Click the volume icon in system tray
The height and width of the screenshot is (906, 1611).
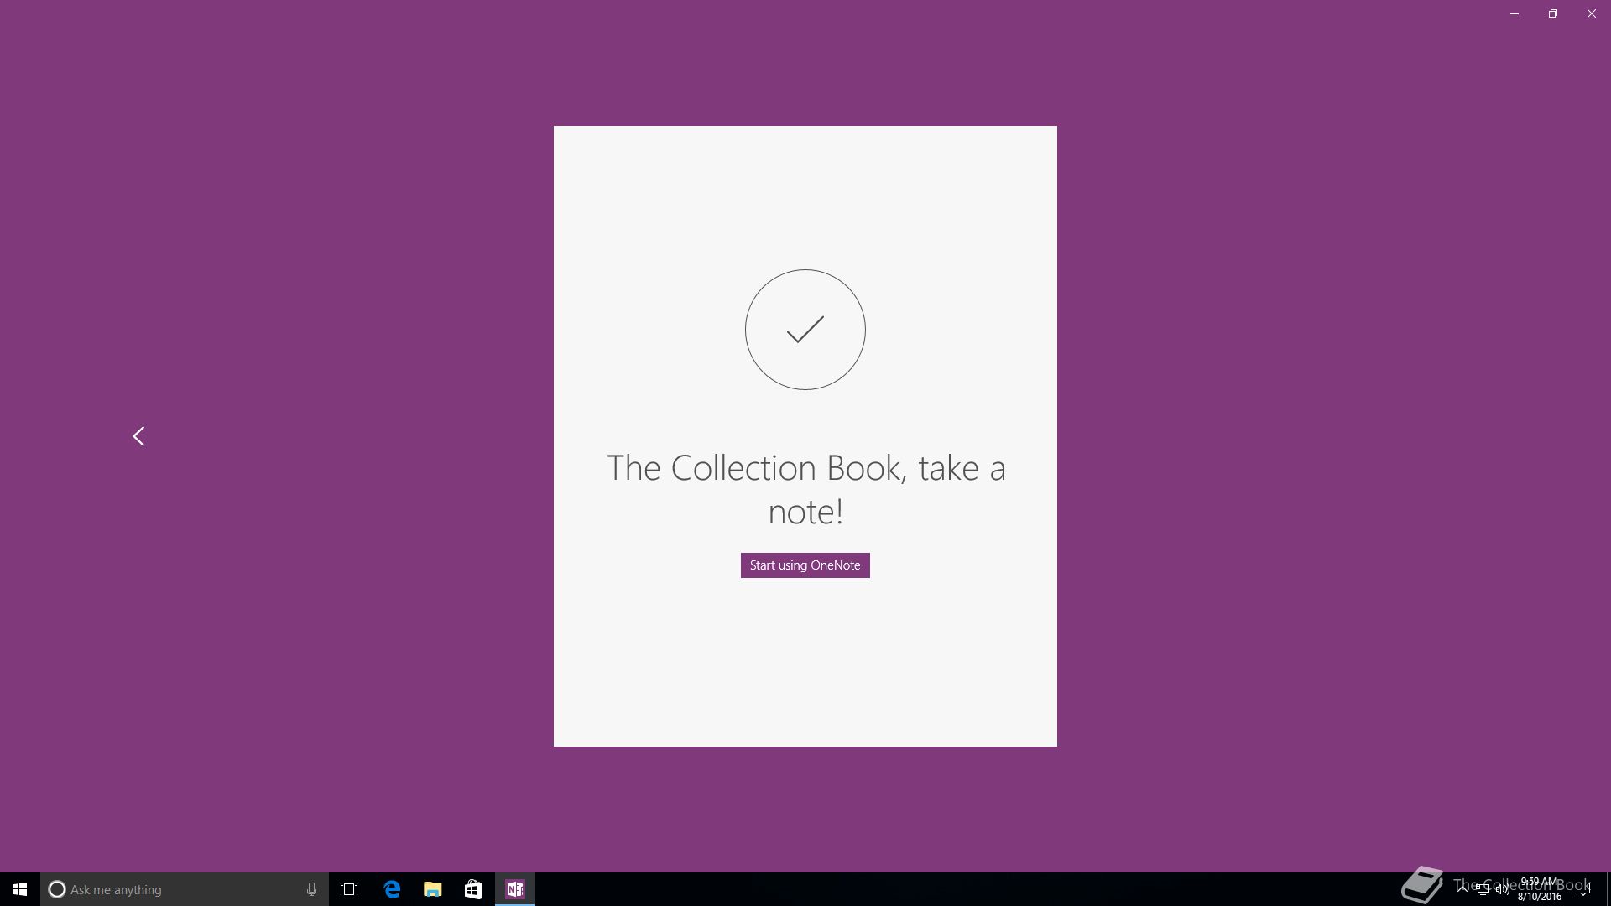point(1502,889)
